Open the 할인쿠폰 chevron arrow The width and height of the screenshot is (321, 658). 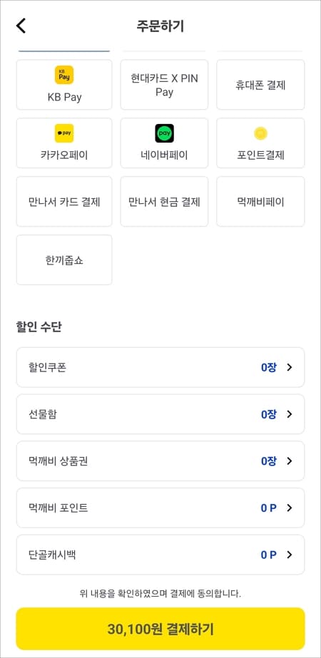point(289,367)
